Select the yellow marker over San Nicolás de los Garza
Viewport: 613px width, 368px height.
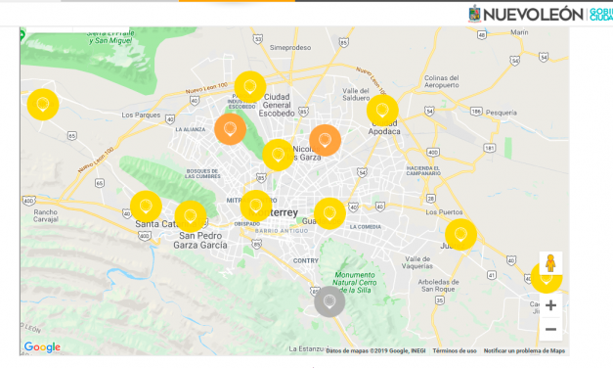pos(278,155)
